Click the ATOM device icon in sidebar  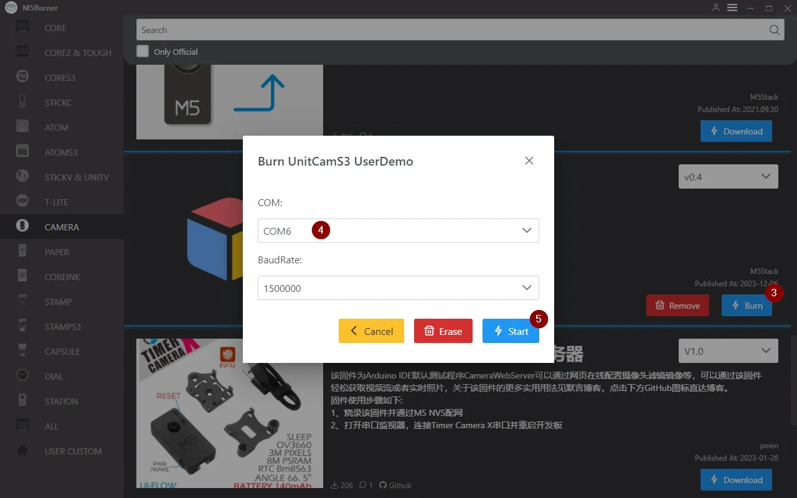tap(22, 127)
